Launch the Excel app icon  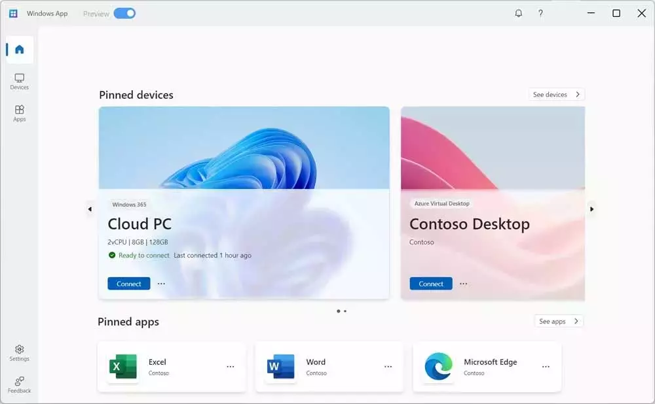[123, 367]
